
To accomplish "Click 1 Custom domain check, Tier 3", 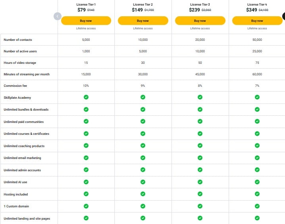I will coord(200,206).
